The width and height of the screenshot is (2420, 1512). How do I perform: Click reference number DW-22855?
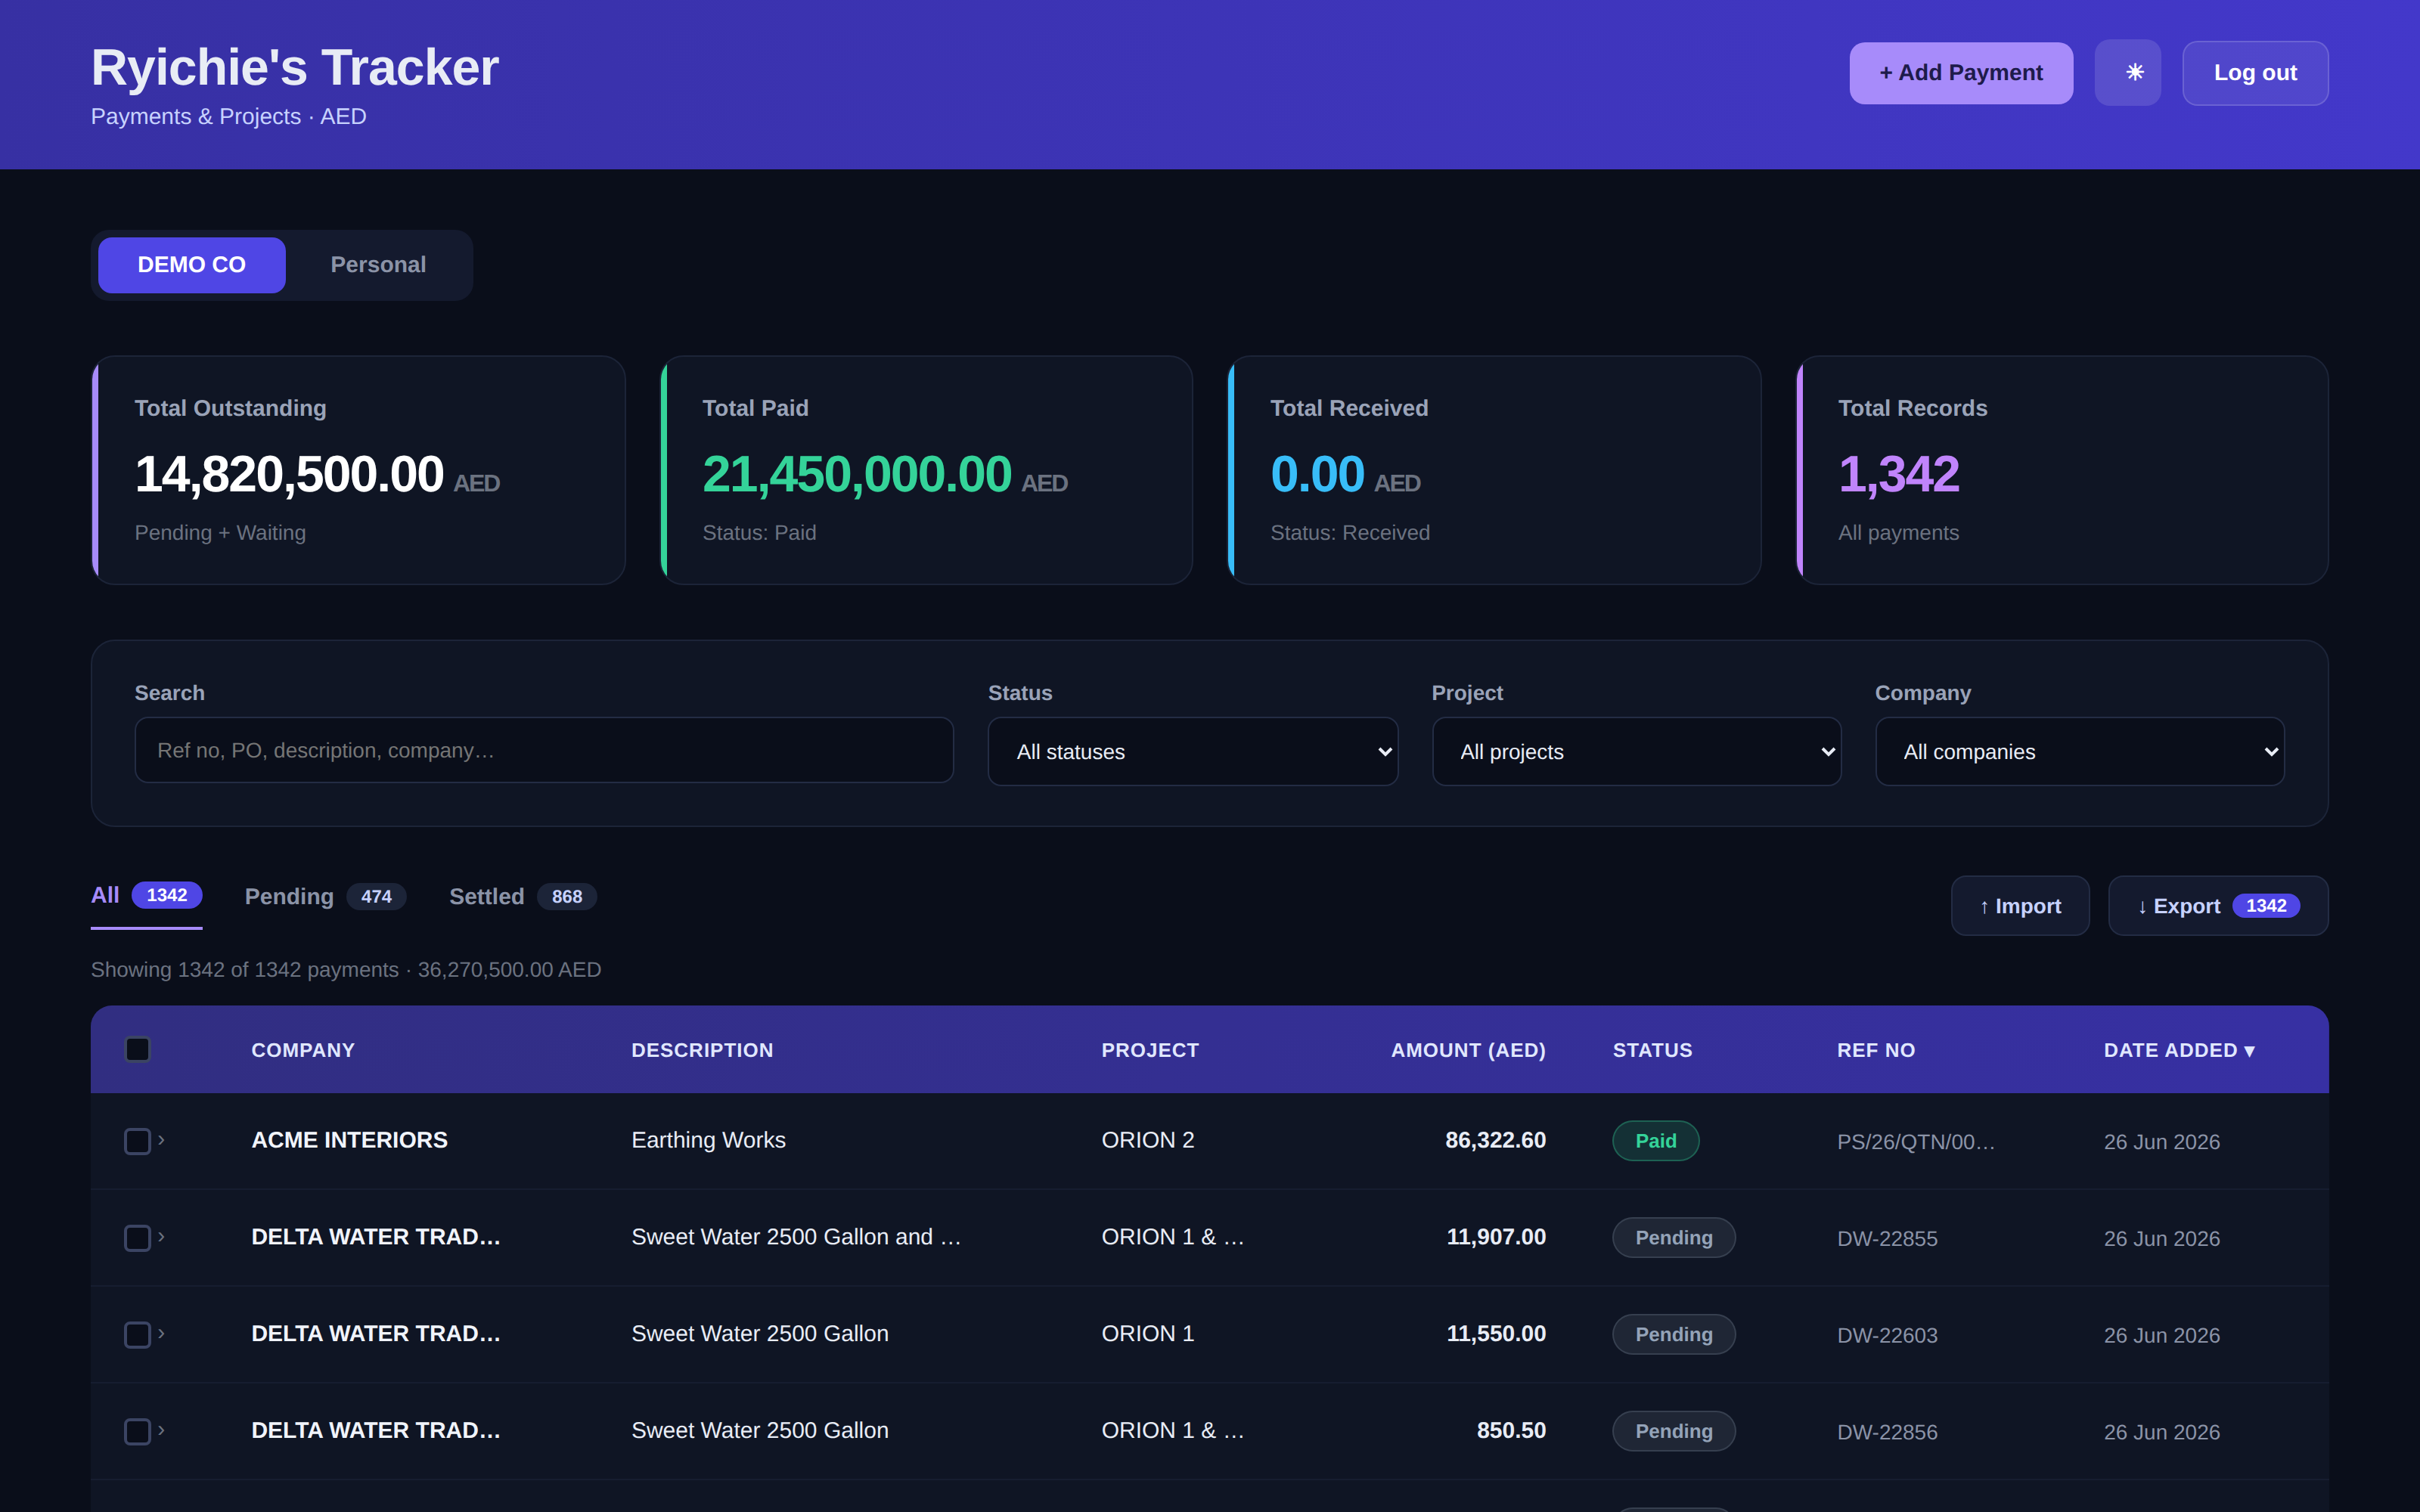point(1887,1239)
